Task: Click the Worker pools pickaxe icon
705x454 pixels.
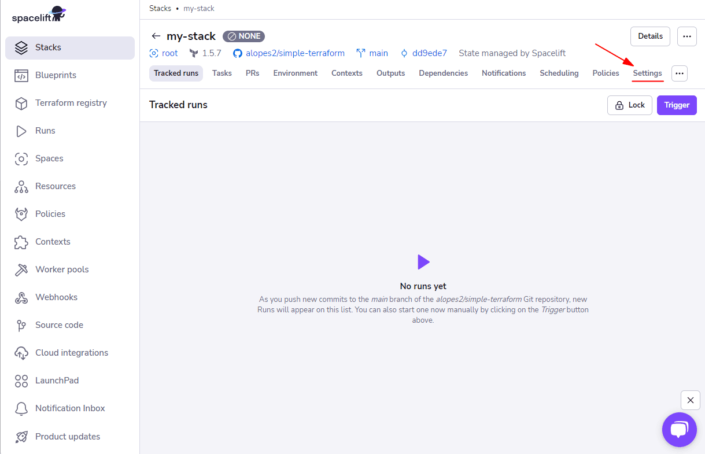Action: click(x=21, y=270)
